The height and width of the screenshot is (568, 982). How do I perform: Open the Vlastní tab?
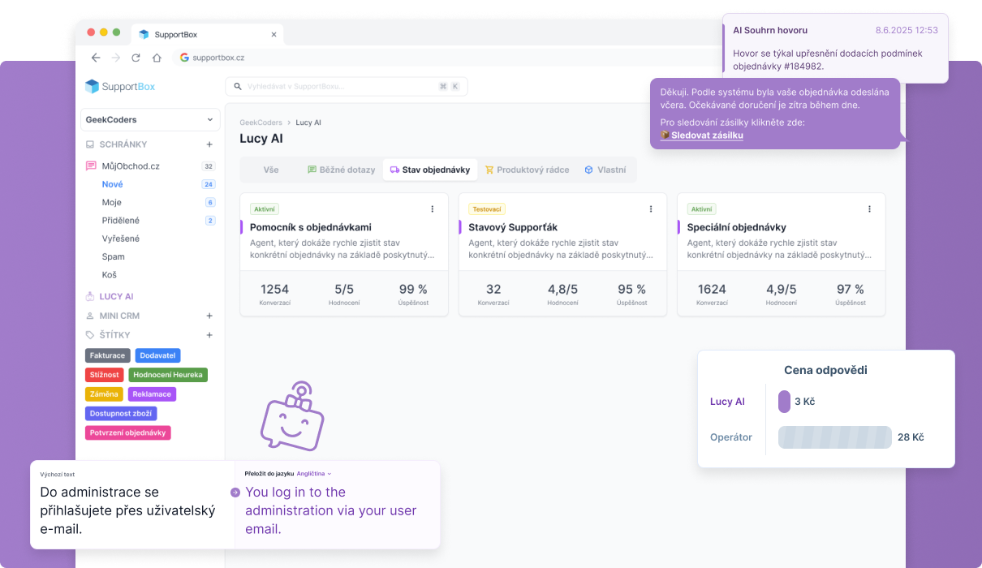(605, 170)
